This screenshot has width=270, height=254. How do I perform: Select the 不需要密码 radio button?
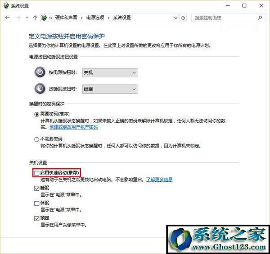click(x=37, y=140)
